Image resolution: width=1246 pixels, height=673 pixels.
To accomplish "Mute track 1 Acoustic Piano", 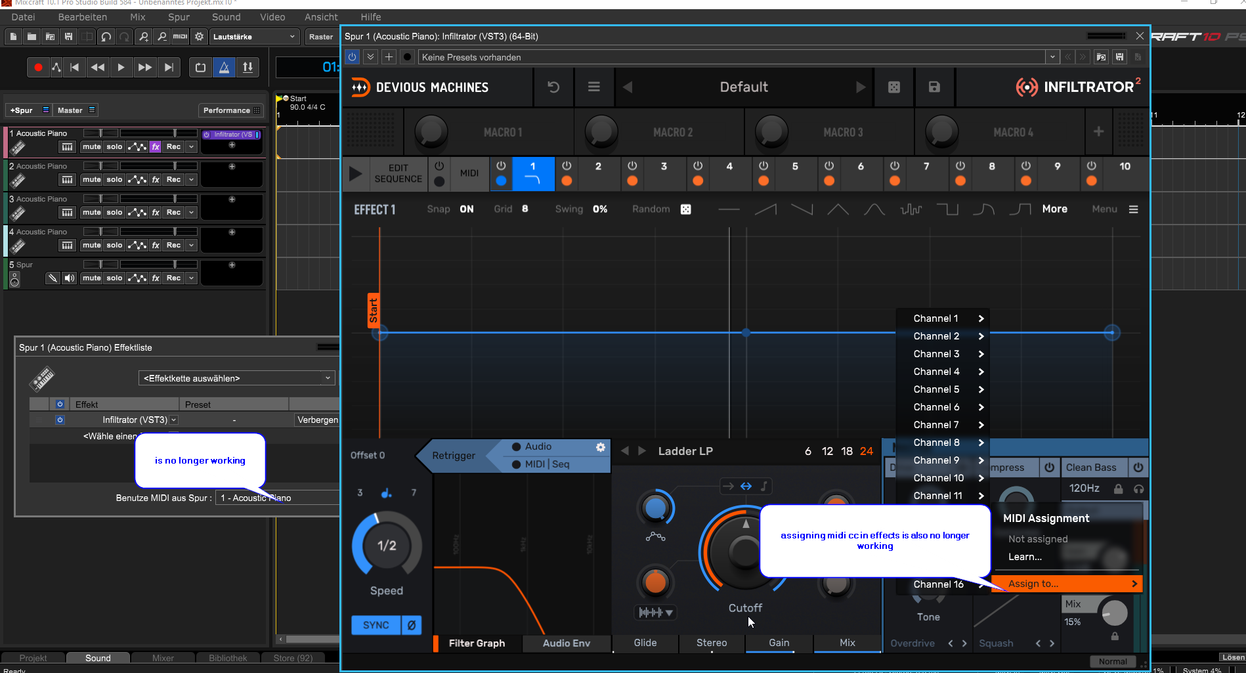I will coord(91,146).
